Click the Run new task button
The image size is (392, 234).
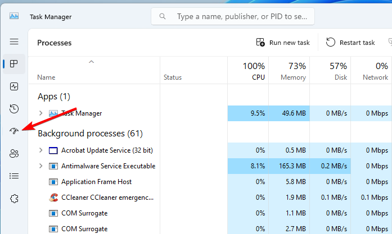(x=283, y=43)
